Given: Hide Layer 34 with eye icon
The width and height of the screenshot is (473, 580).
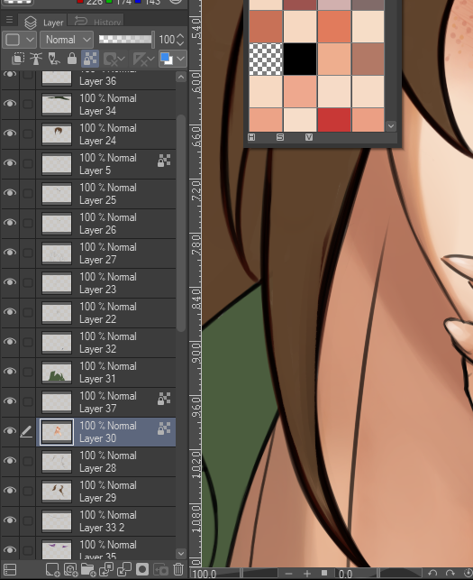Looking at the screenshot, I should coord(10,104).
